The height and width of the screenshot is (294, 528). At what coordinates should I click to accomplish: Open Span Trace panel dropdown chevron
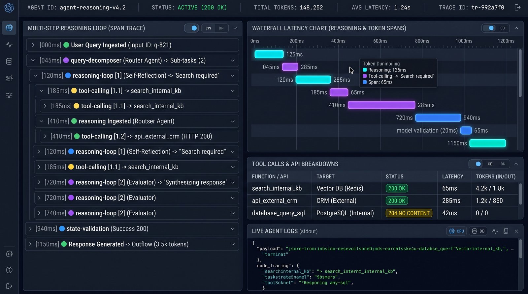pyautogui.click(x=235, y=28)
